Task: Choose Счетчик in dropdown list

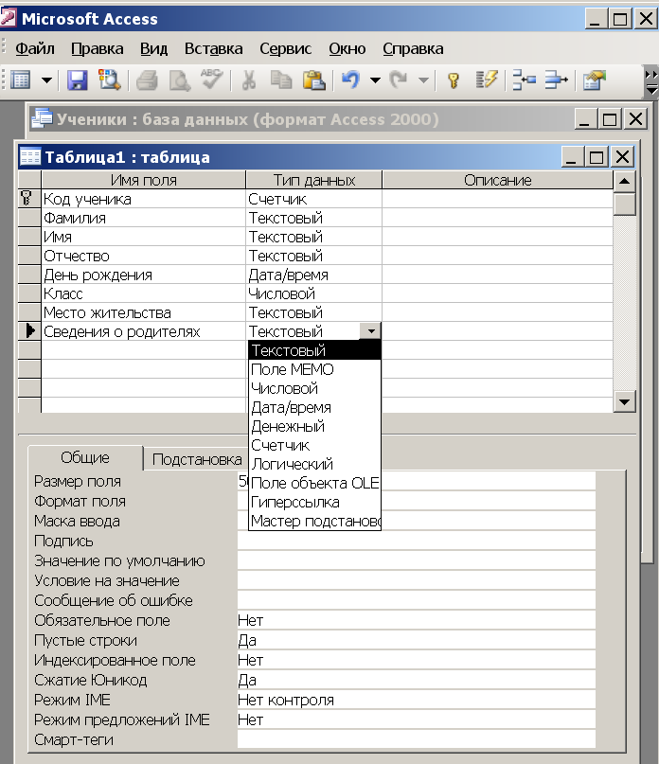Action: [314, 445]
